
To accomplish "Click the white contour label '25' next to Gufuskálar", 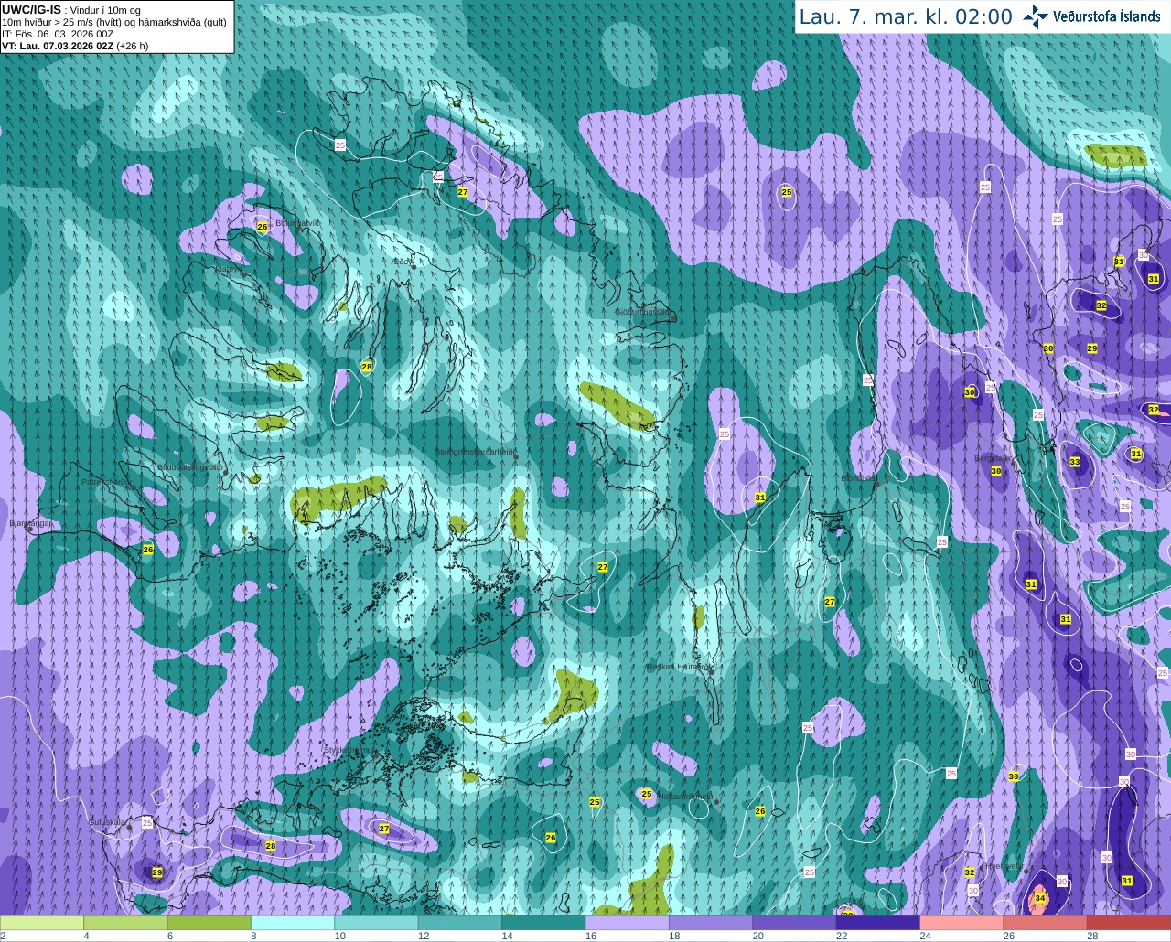I will (x=147, y=823).
